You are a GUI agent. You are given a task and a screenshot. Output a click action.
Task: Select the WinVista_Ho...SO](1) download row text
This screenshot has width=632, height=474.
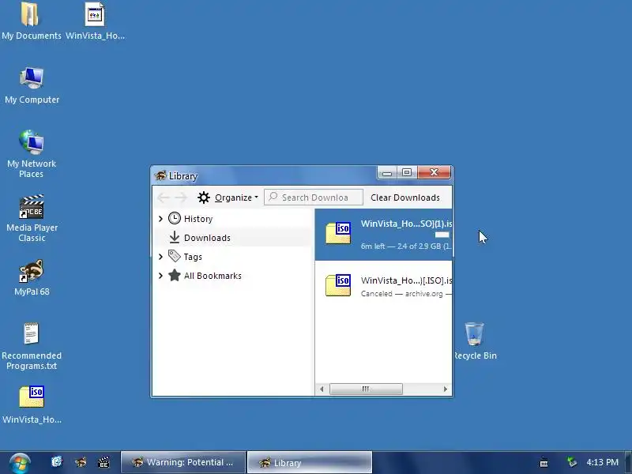pos(406,224)
